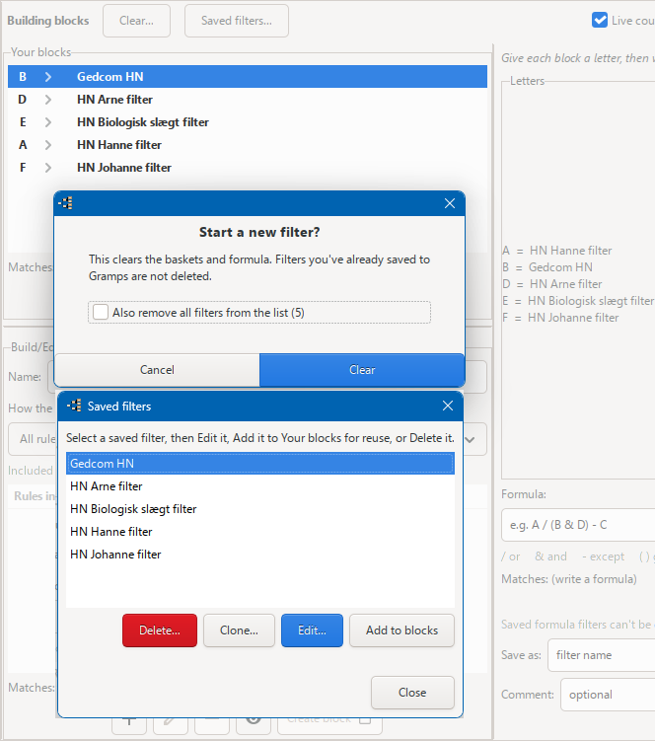Expand the HN Biologisk slægt filter block chevron
655x741 pixels.
click(48, 122)
